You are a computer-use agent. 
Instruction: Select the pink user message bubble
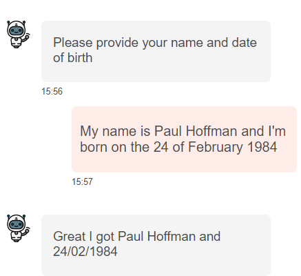click(184, 139)
